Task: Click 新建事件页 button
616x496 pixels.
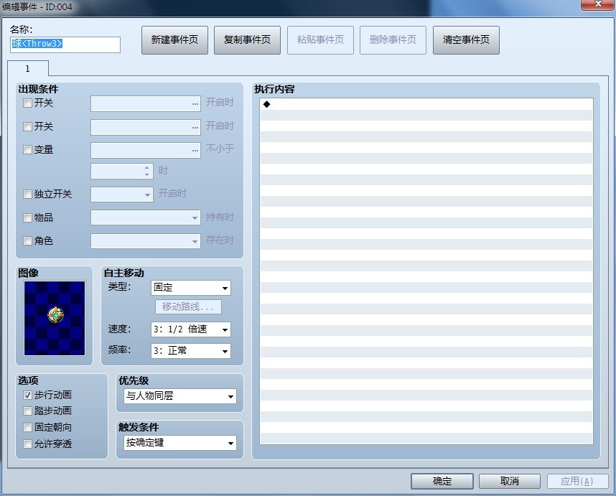Action: click(174, 40)
